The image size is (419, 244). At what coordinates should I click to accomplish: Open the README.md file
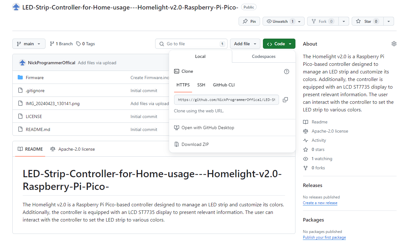pos(38,129)
